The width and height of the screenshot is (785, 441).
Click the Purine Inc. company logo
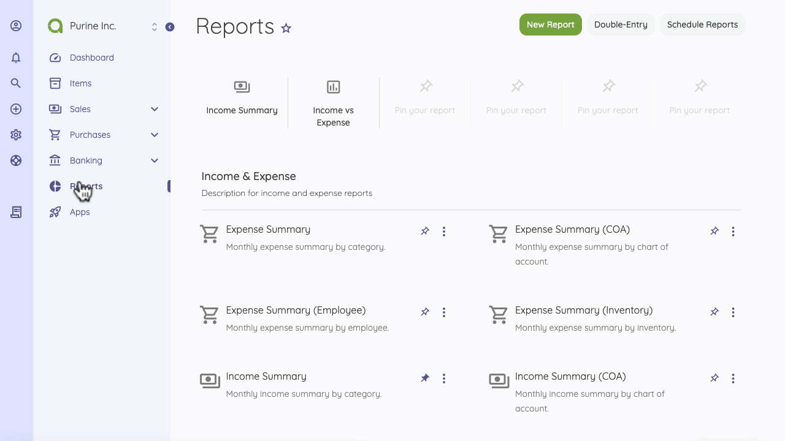55,26
